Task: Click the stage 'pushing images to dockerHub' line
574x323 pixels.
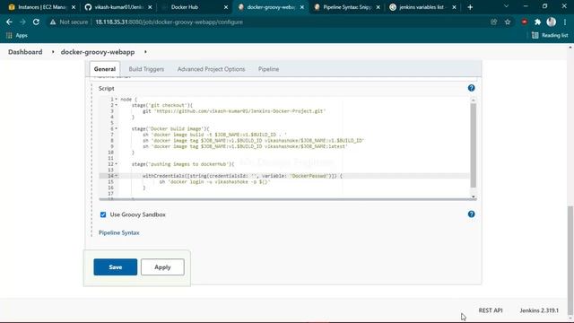Action: pos(183,163)
